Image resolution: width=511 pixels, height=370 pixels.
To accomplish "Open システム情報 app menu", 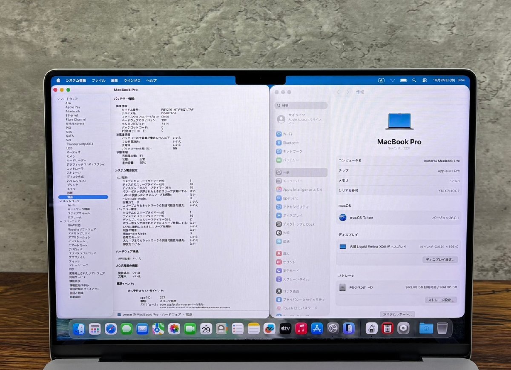I will (76, 80).
